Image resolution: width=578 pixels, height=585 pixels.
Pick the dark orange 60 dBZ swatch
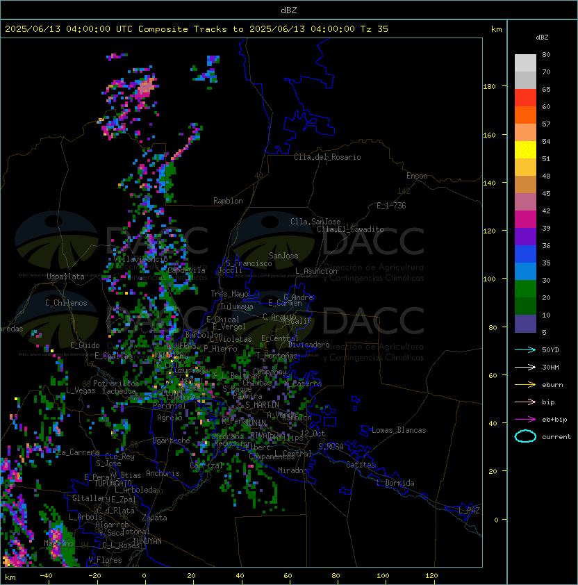(x=525, y=115)
